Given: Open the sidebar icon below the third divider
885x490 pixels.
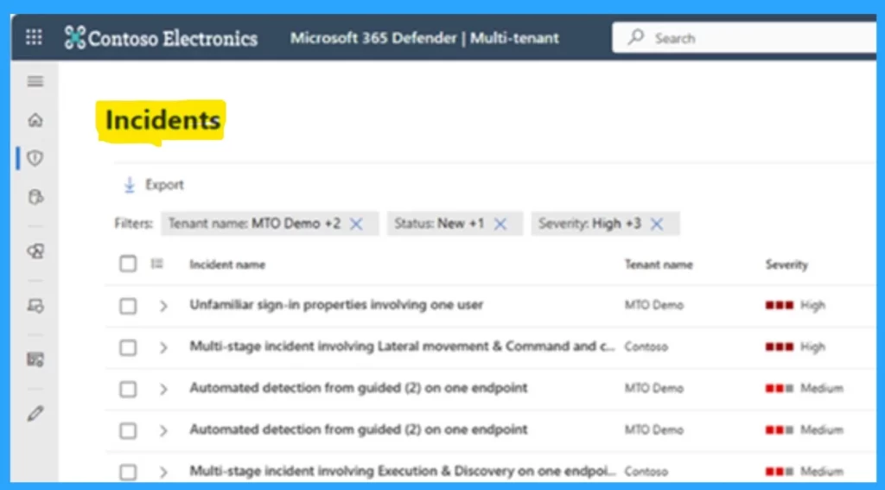Looking at the screenshot, I should point(35,359).
